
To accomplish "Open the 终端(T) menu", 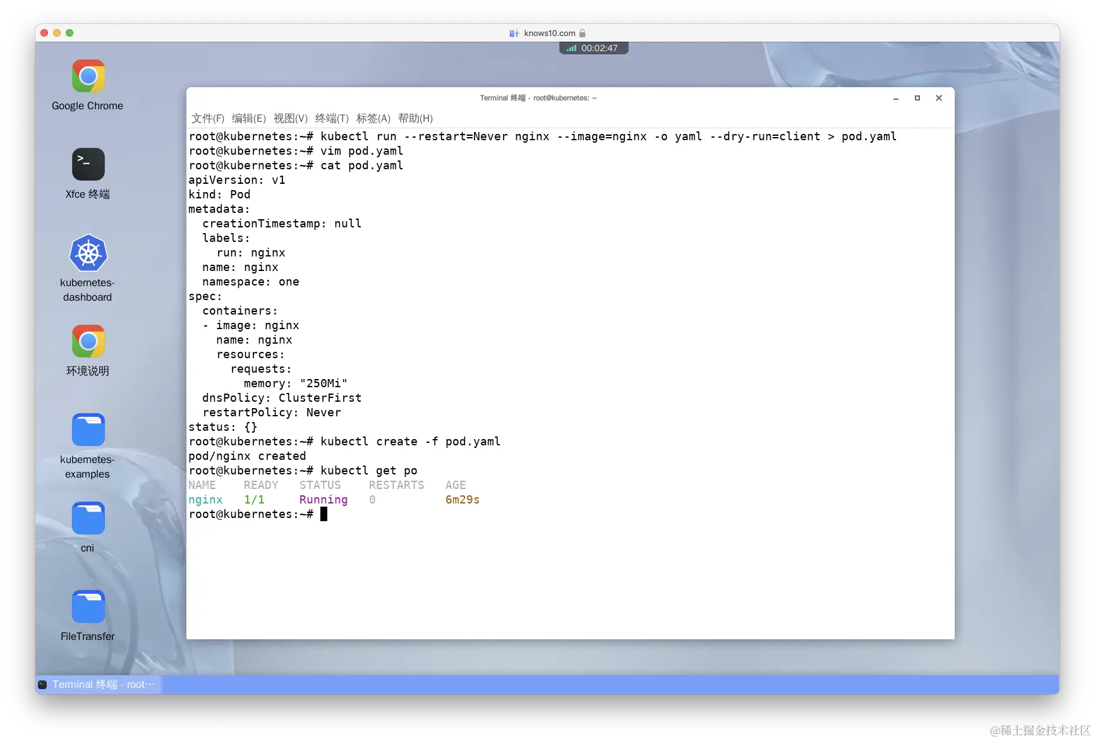I will [x=331, y=118].
